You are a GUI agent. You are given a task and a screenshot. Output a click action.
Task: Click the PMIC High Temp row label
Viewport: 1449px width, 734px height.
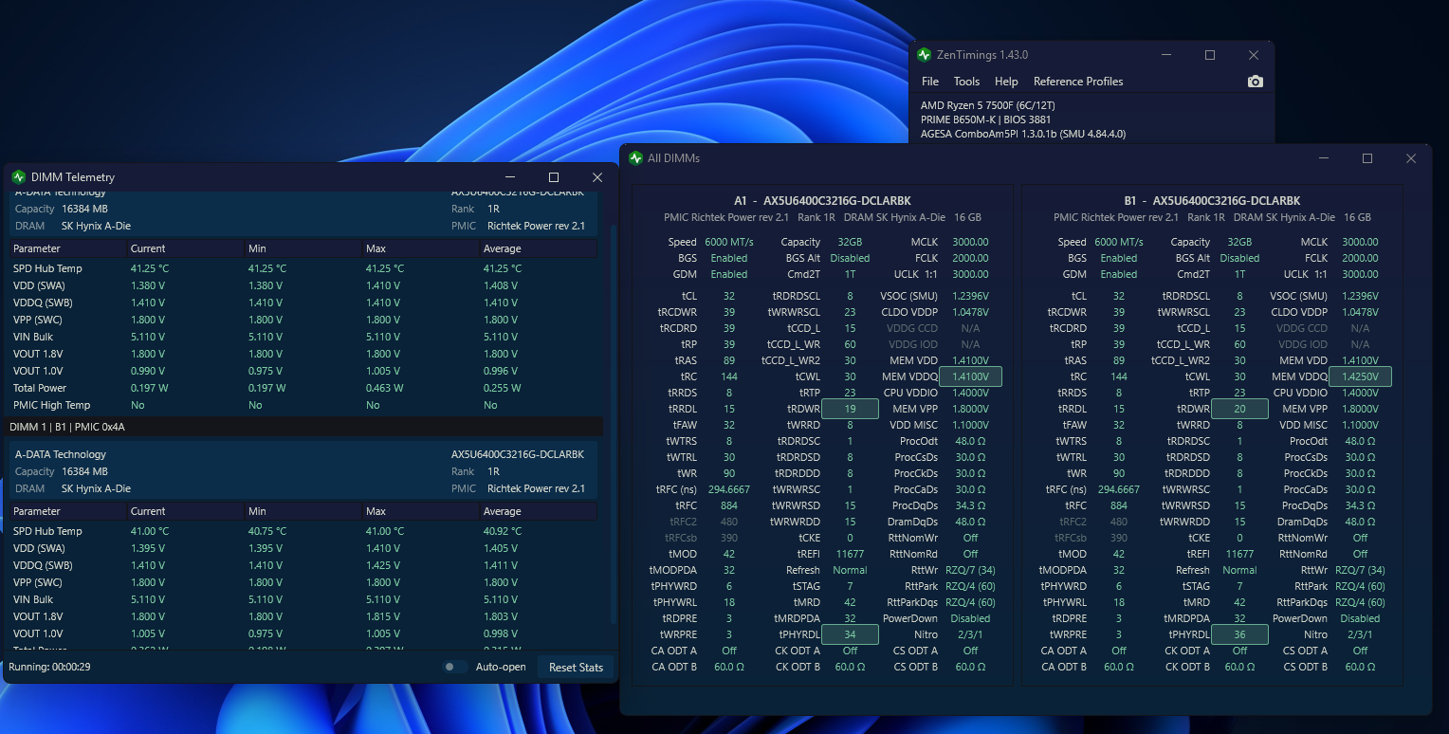tap(51, 405)
